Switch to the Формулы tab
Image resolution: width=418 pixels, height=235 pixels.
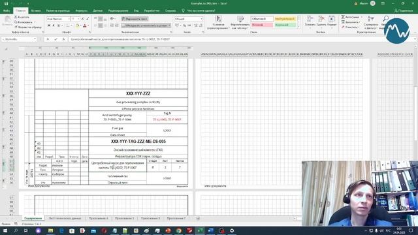81,10
